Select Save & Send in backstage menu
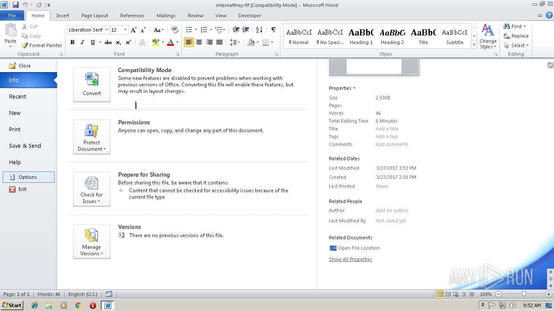Viewport: 554px width, 311px height. coord(29,146)
